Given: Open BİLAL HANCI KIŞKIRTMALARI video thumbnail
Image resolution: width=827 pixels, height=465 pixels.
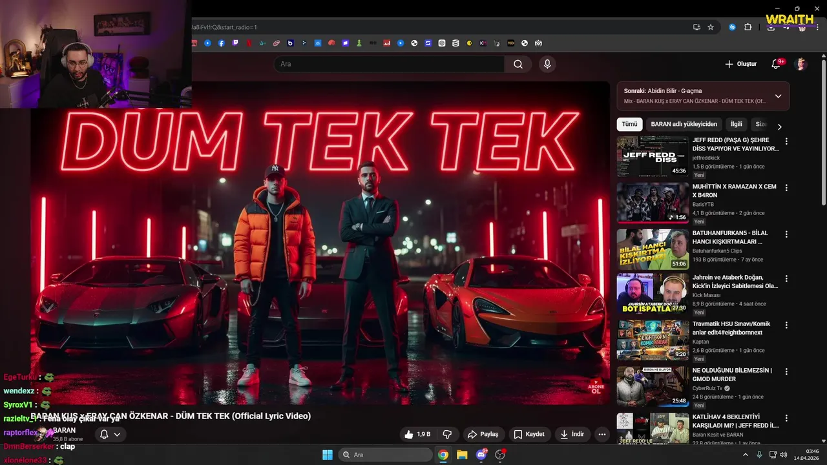Looking at the screenshot, I should coord(653,249).
